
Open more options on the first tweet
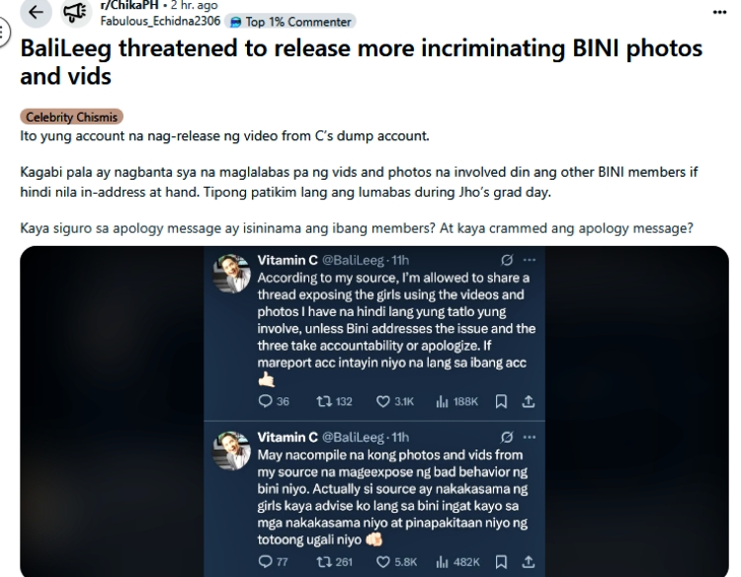(530, 260)
